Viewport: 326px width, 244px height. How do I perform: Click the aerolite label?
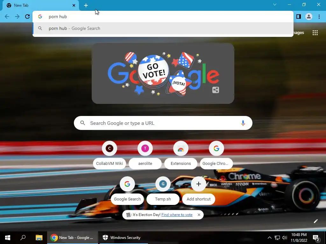coord(145,164)
